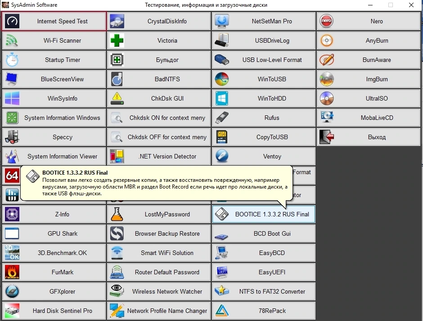Click the Victoria green cross icon

click(117, 40)
